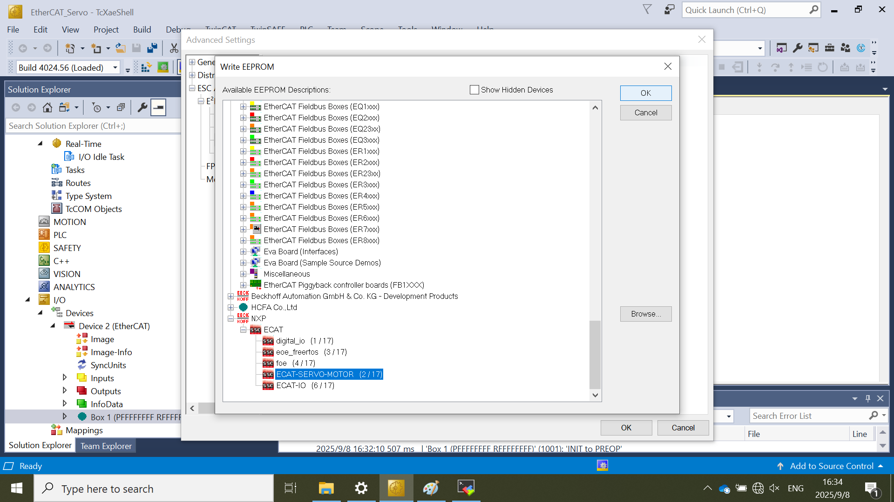Expand the HCFA Co.,Ltd node
The width and height of the screenshot is (894, 502).
pyautogui.click(x=231, y=307)
